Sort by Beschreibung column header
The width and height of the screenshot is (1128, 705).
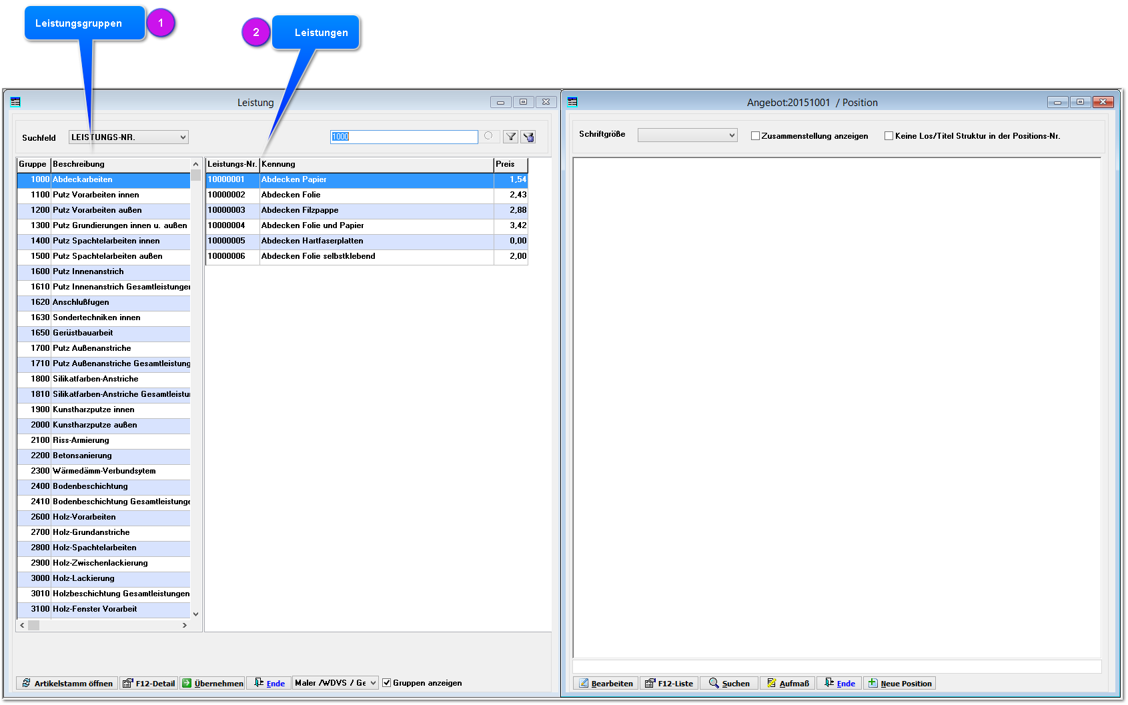point(120,164)
